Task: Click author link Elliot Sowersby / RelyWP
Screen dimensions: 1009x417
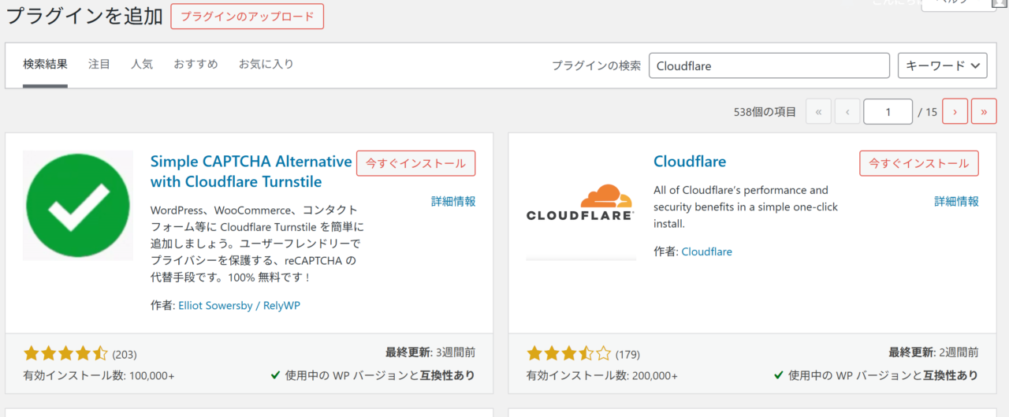Action: coord(239,305)
